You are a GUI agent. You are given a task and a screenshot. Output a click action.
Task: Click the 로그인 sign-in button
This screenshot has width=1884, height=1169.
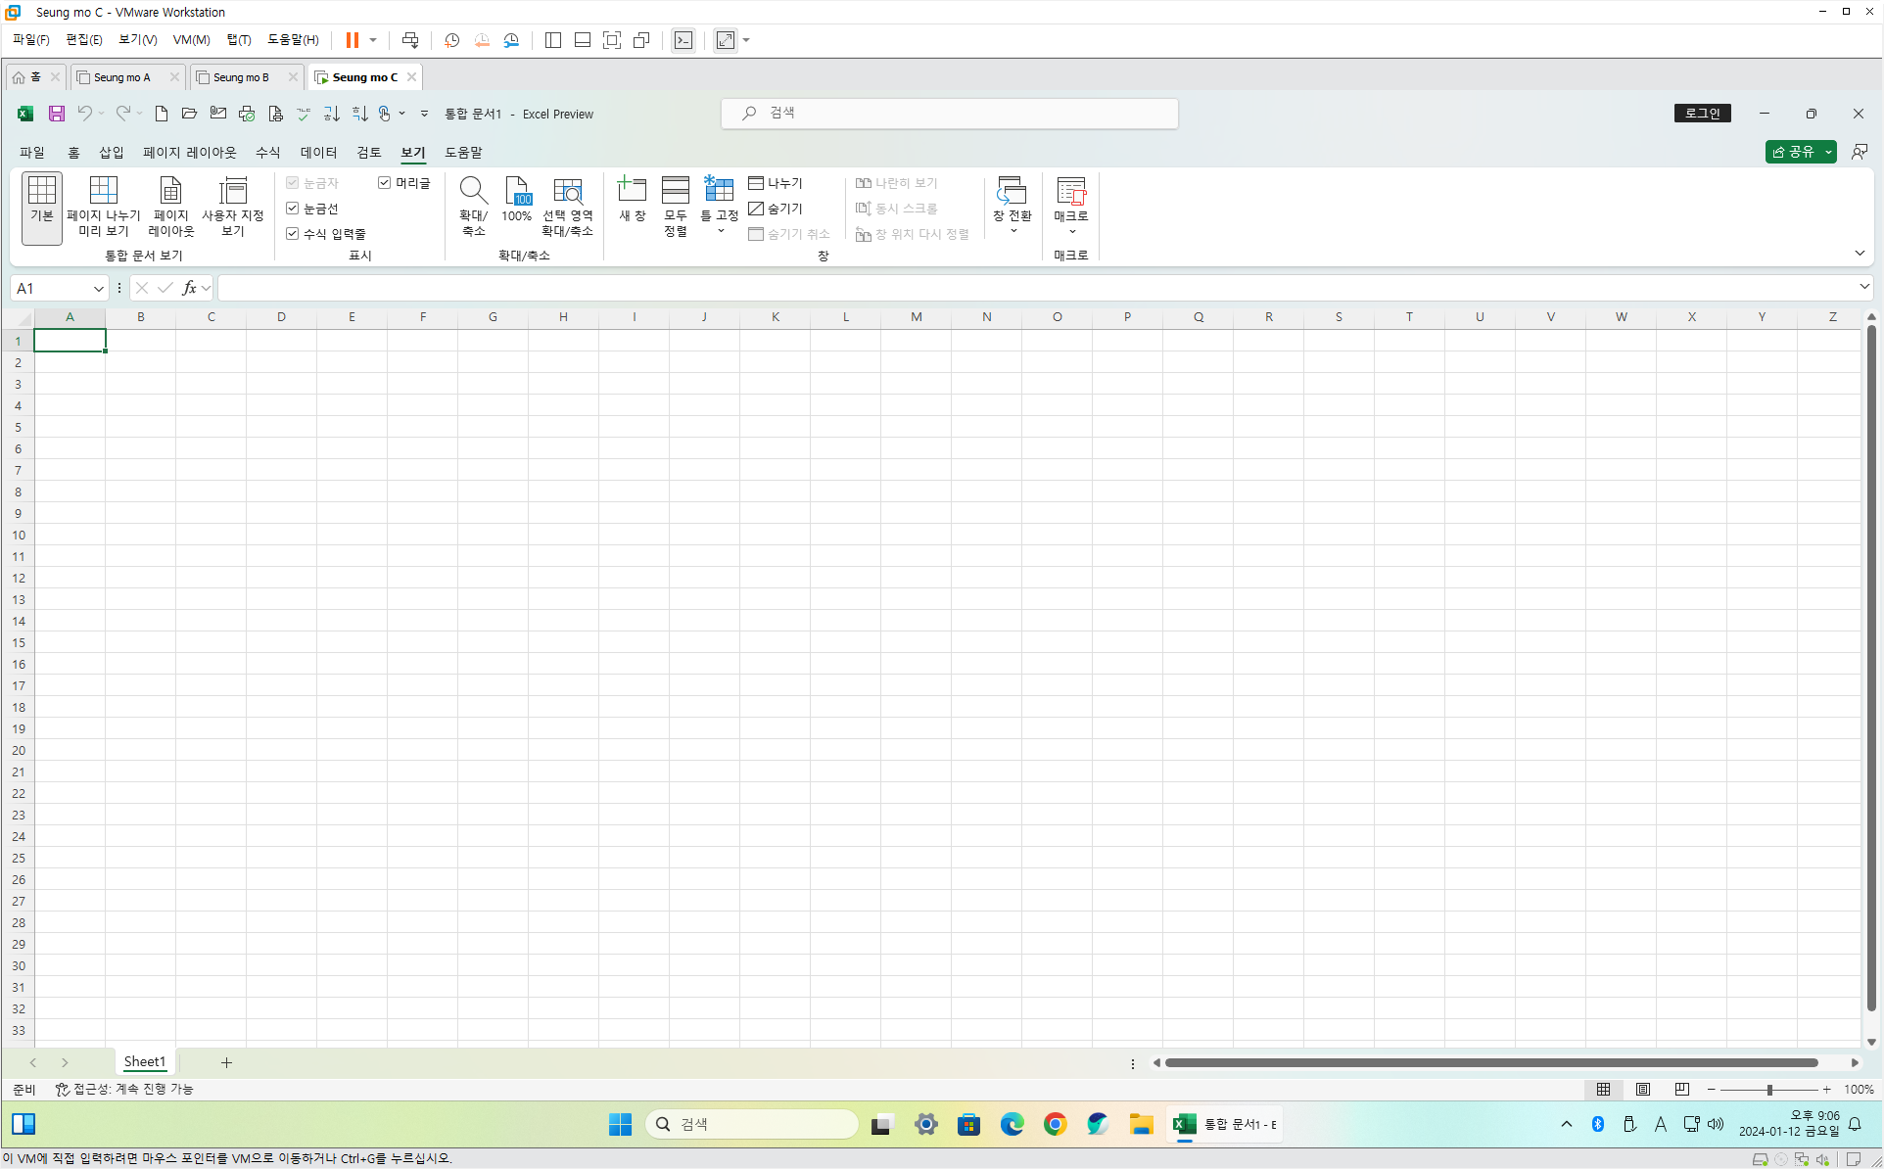[x=1702, y=114]
